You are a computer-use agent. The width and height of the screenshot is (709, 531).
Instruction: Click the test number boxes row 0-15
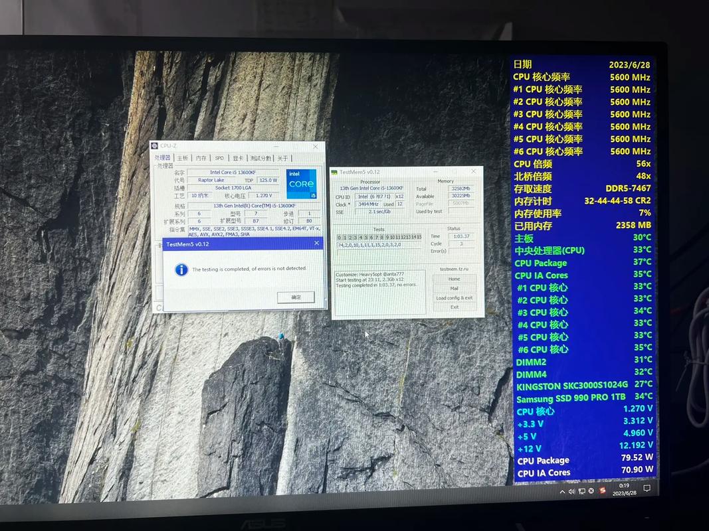pos(379,237)
